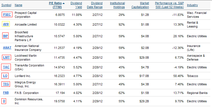Sort by Name column header
Image resolution: width=212 pixels, height=107 pixels.
pyautogui.click(x=18, y=5)
